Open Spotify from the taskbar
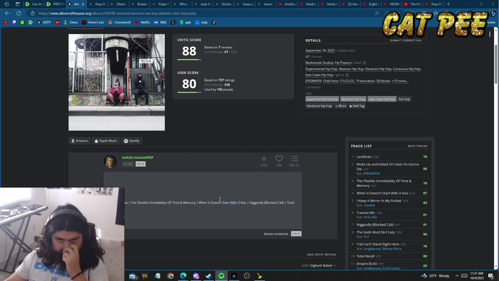This screenshot has width=499, height=281. coord(221,276)
